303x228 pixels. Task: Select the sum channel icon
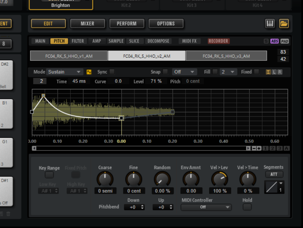268,72
